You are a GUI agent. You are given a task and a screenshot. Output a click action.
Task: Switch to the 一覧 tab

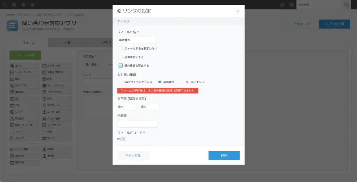67,43
